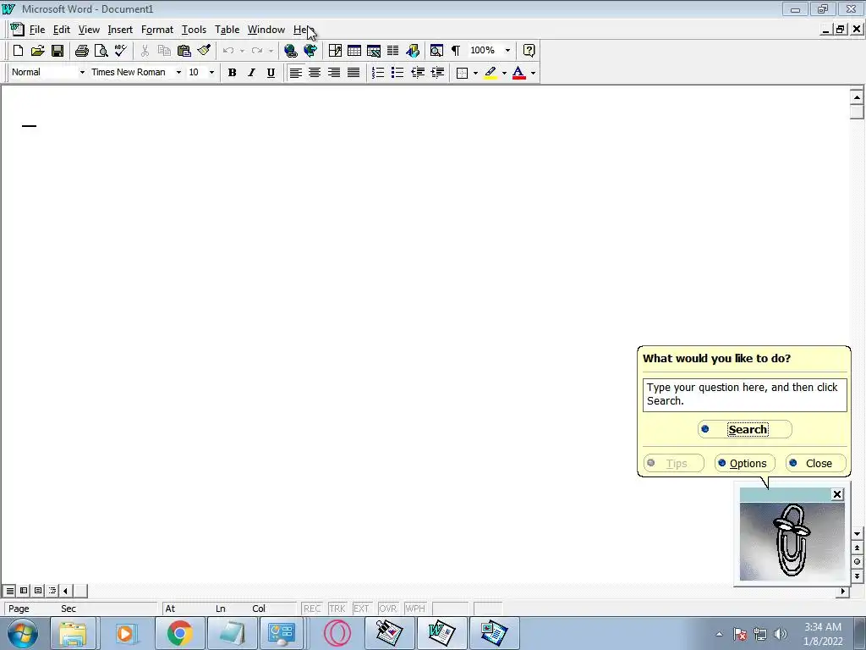
Task: Open Google Chrome from taskbar
Action: coord(179,633)
